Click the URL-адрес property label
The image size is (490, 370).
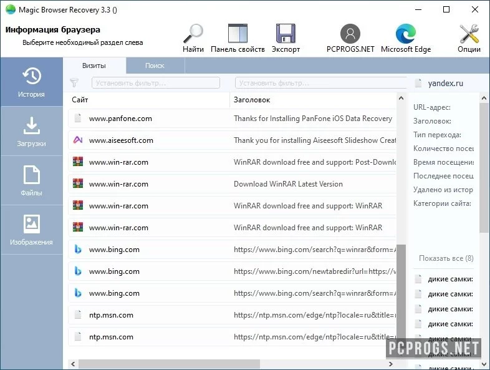point(432,107)
